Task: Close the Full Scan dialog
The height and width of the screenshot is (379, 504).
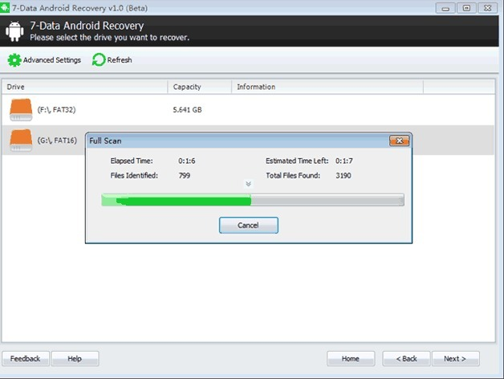Action: click(x=399, y=141)
